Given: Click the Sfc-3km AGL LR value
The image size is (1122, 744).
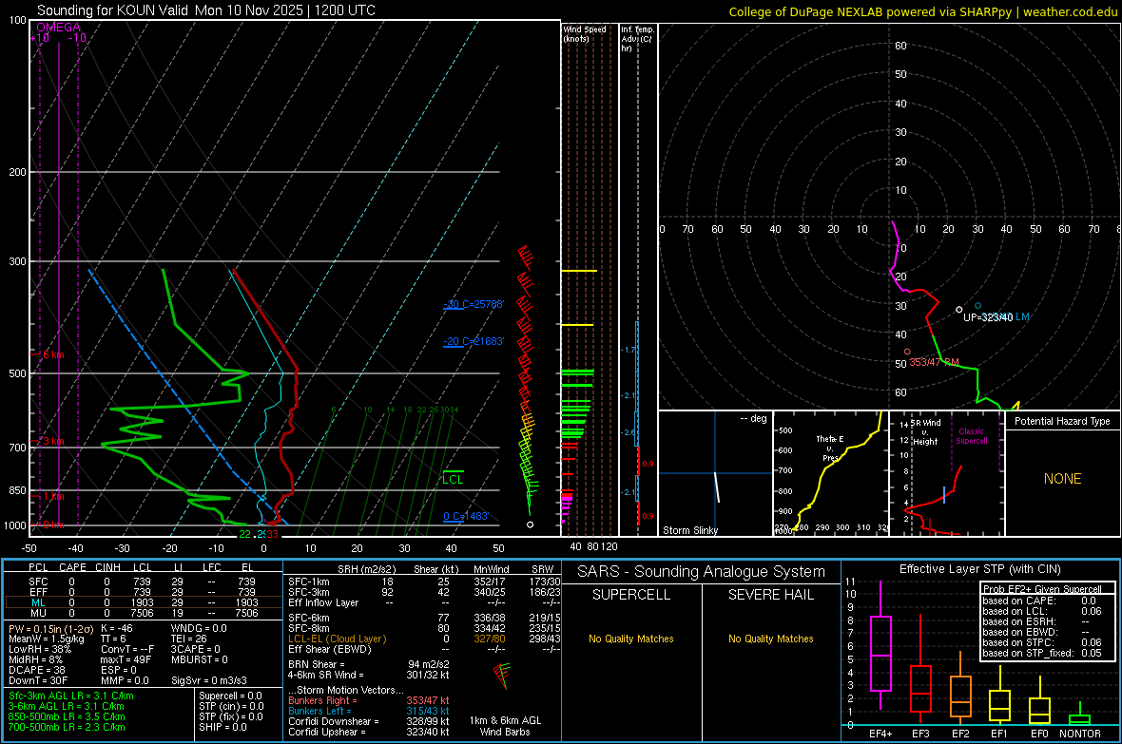Looking at the screenshot, I should pyautogui.click(x=71, y=696).
